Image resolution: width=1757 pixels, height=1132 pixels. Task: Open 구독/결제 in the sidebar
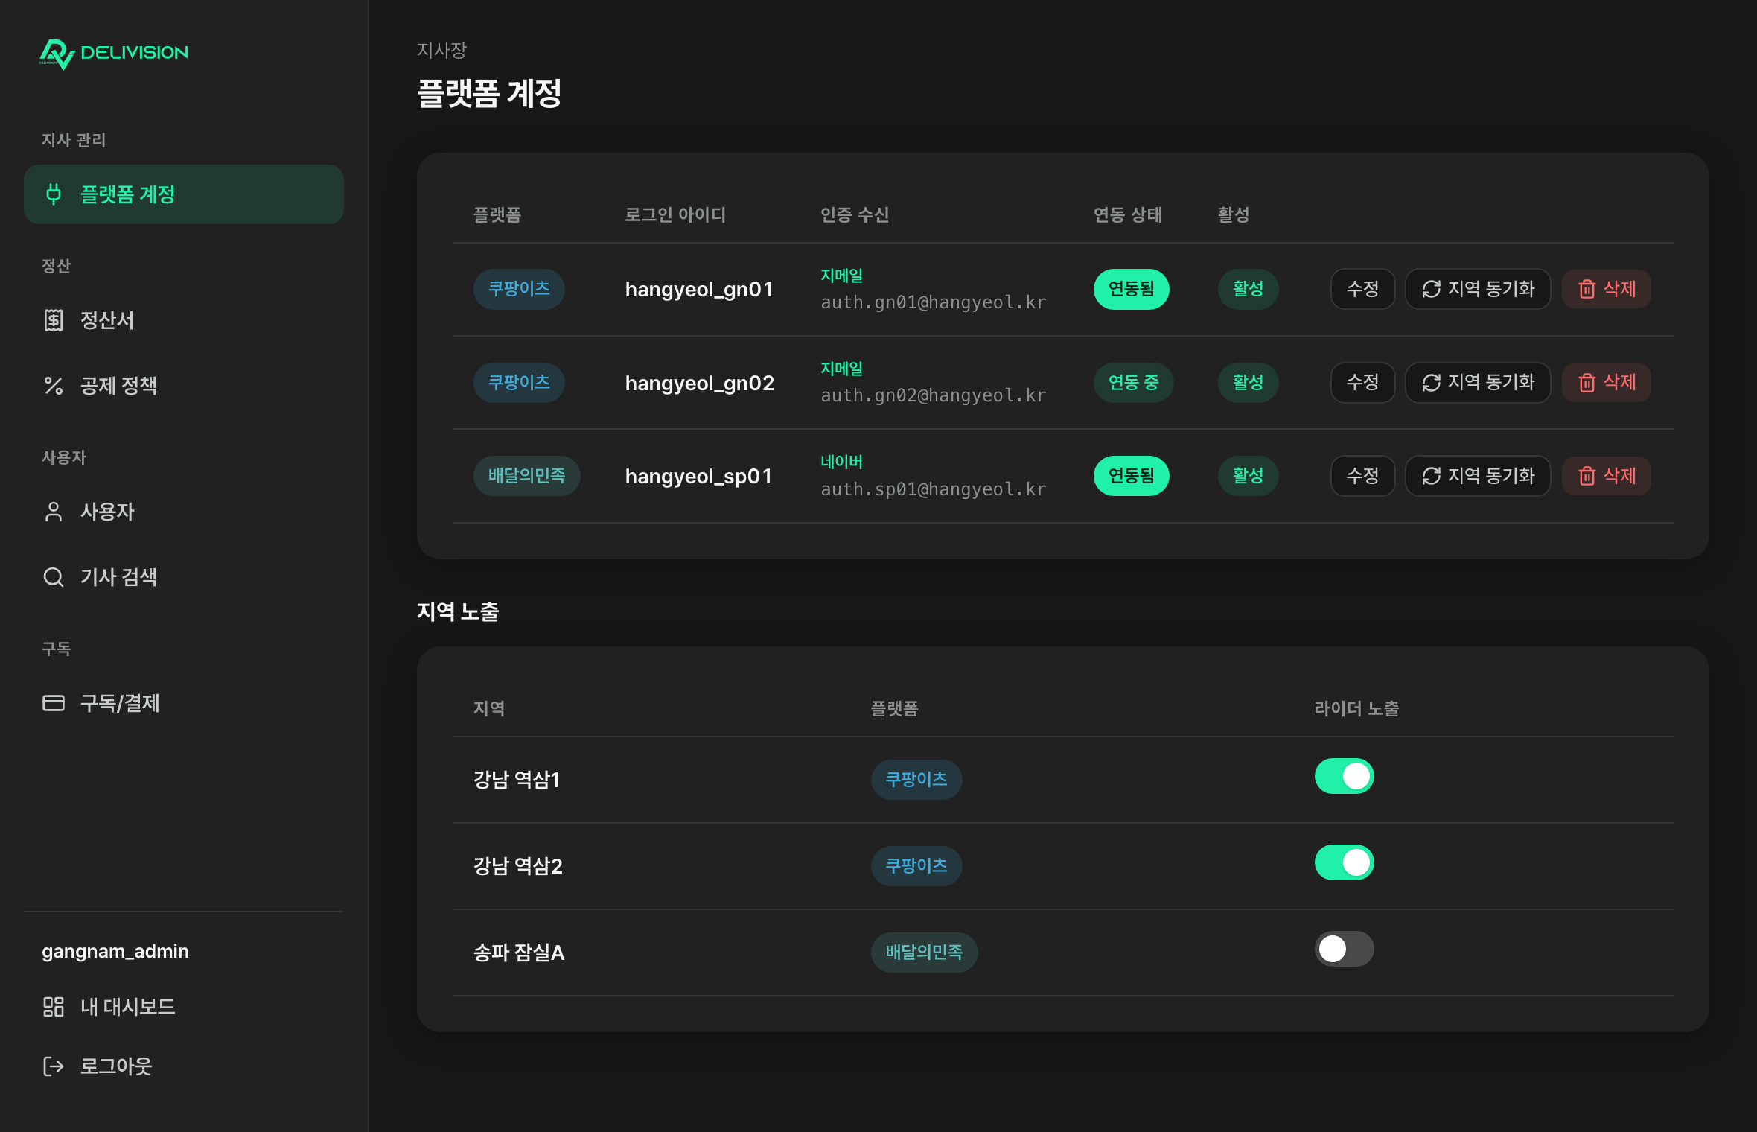(x=184, y=703)
